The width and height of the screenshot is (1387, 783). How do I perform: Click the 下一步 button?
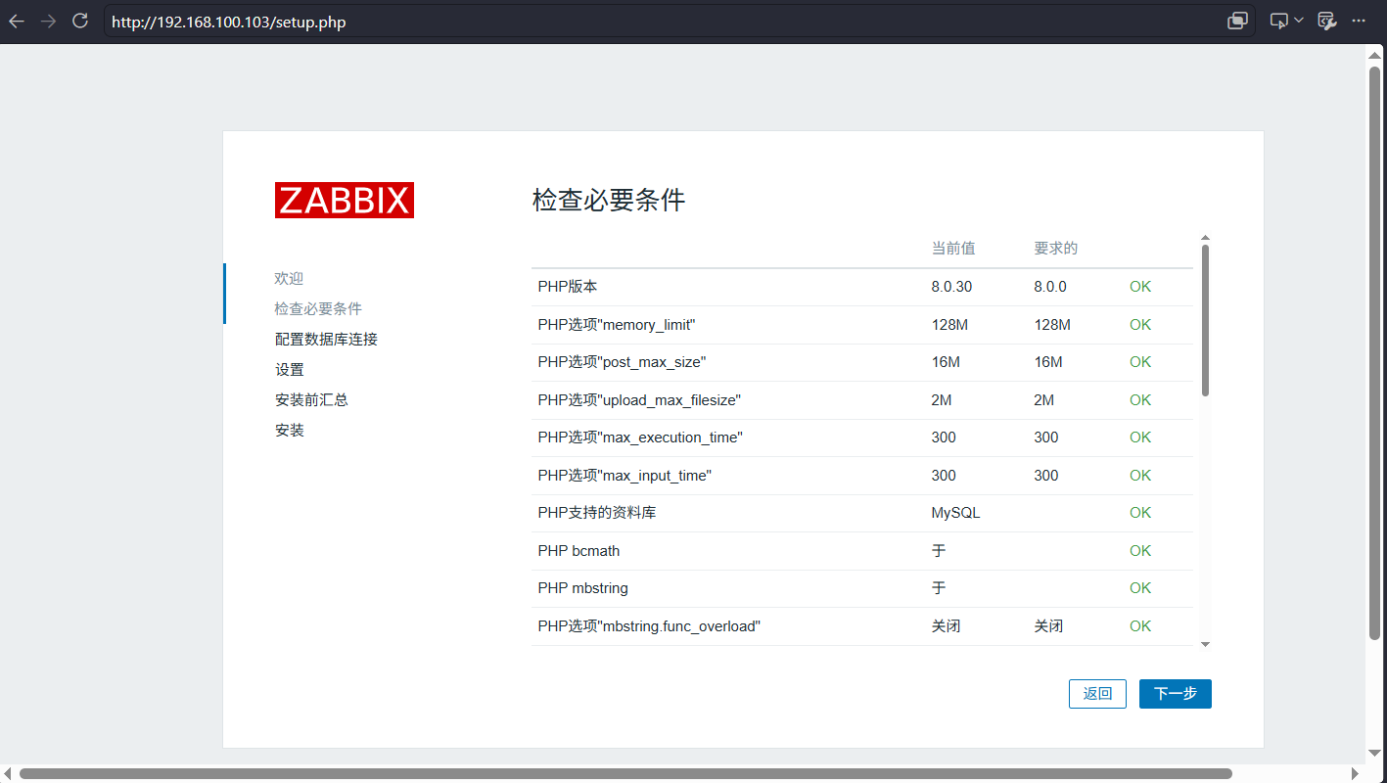click(1176, 694)
